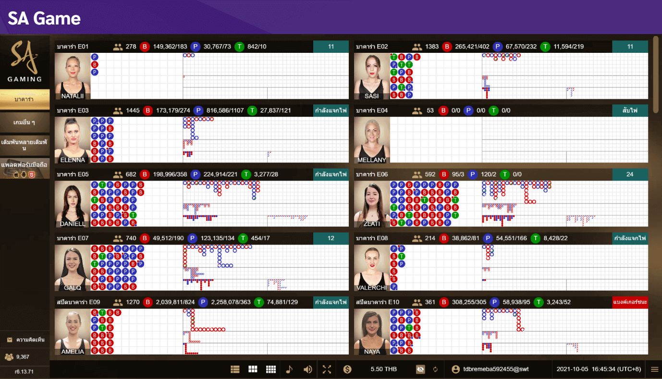662x379 pixels.
Task: Click the SA Gaming logo
Action: coord(25,61)
